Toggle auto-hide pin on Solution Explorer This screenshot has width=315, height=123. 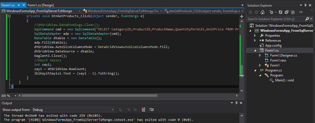(x=305, y=5)
